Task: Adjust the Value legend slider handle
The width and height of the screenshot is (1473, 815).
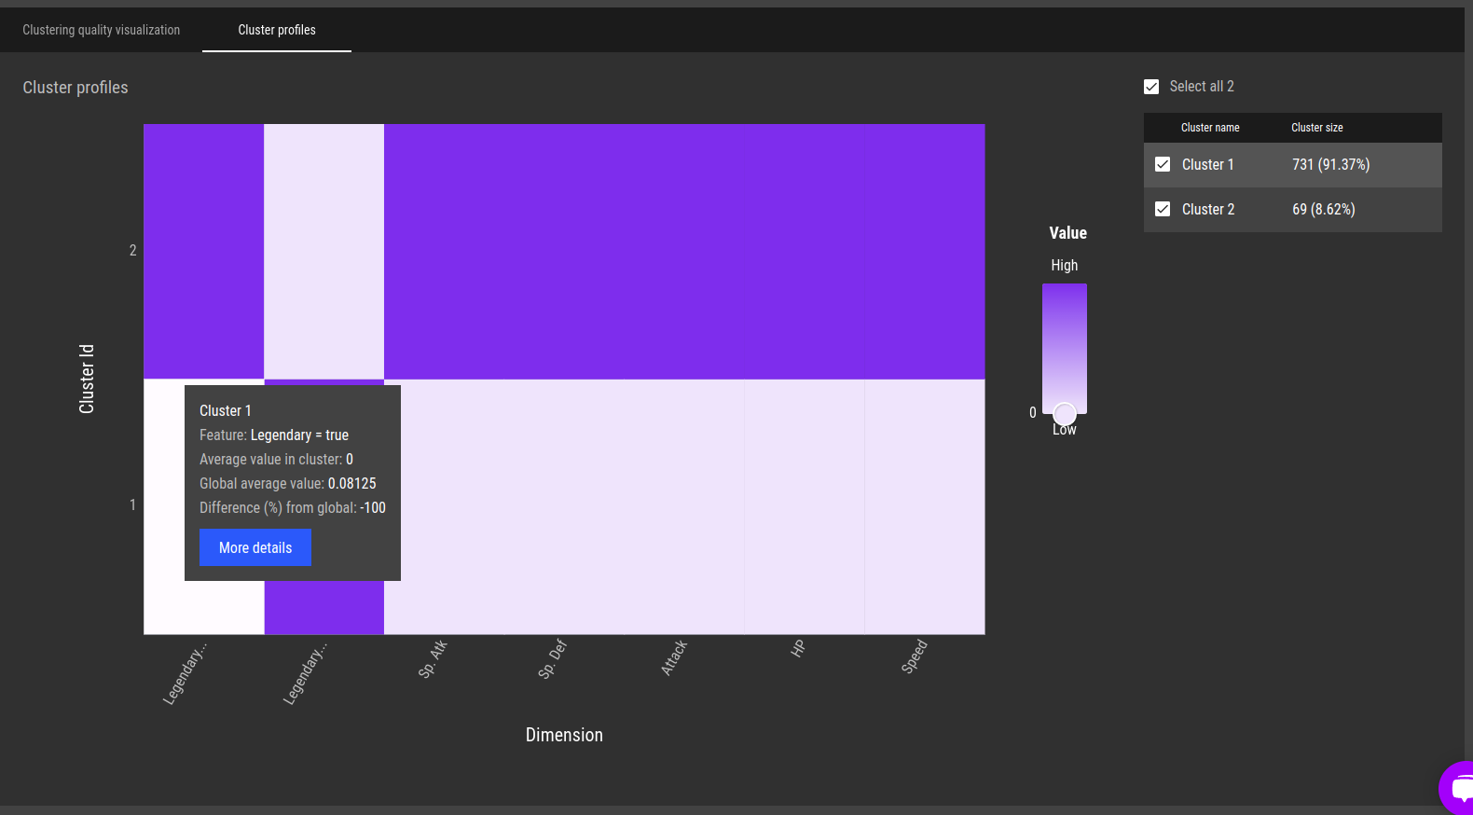Action: point(1065,414)
